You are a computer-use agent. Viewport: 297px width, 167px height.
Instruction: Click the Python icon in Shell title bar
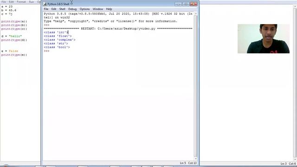pyautogui.click(x=45, y=4)
